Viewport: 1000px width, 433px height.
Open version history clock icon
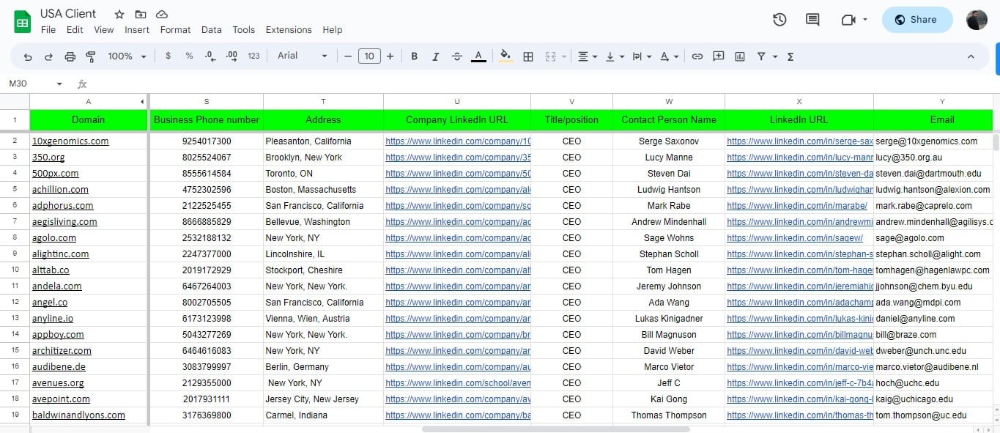pos(779,20)
